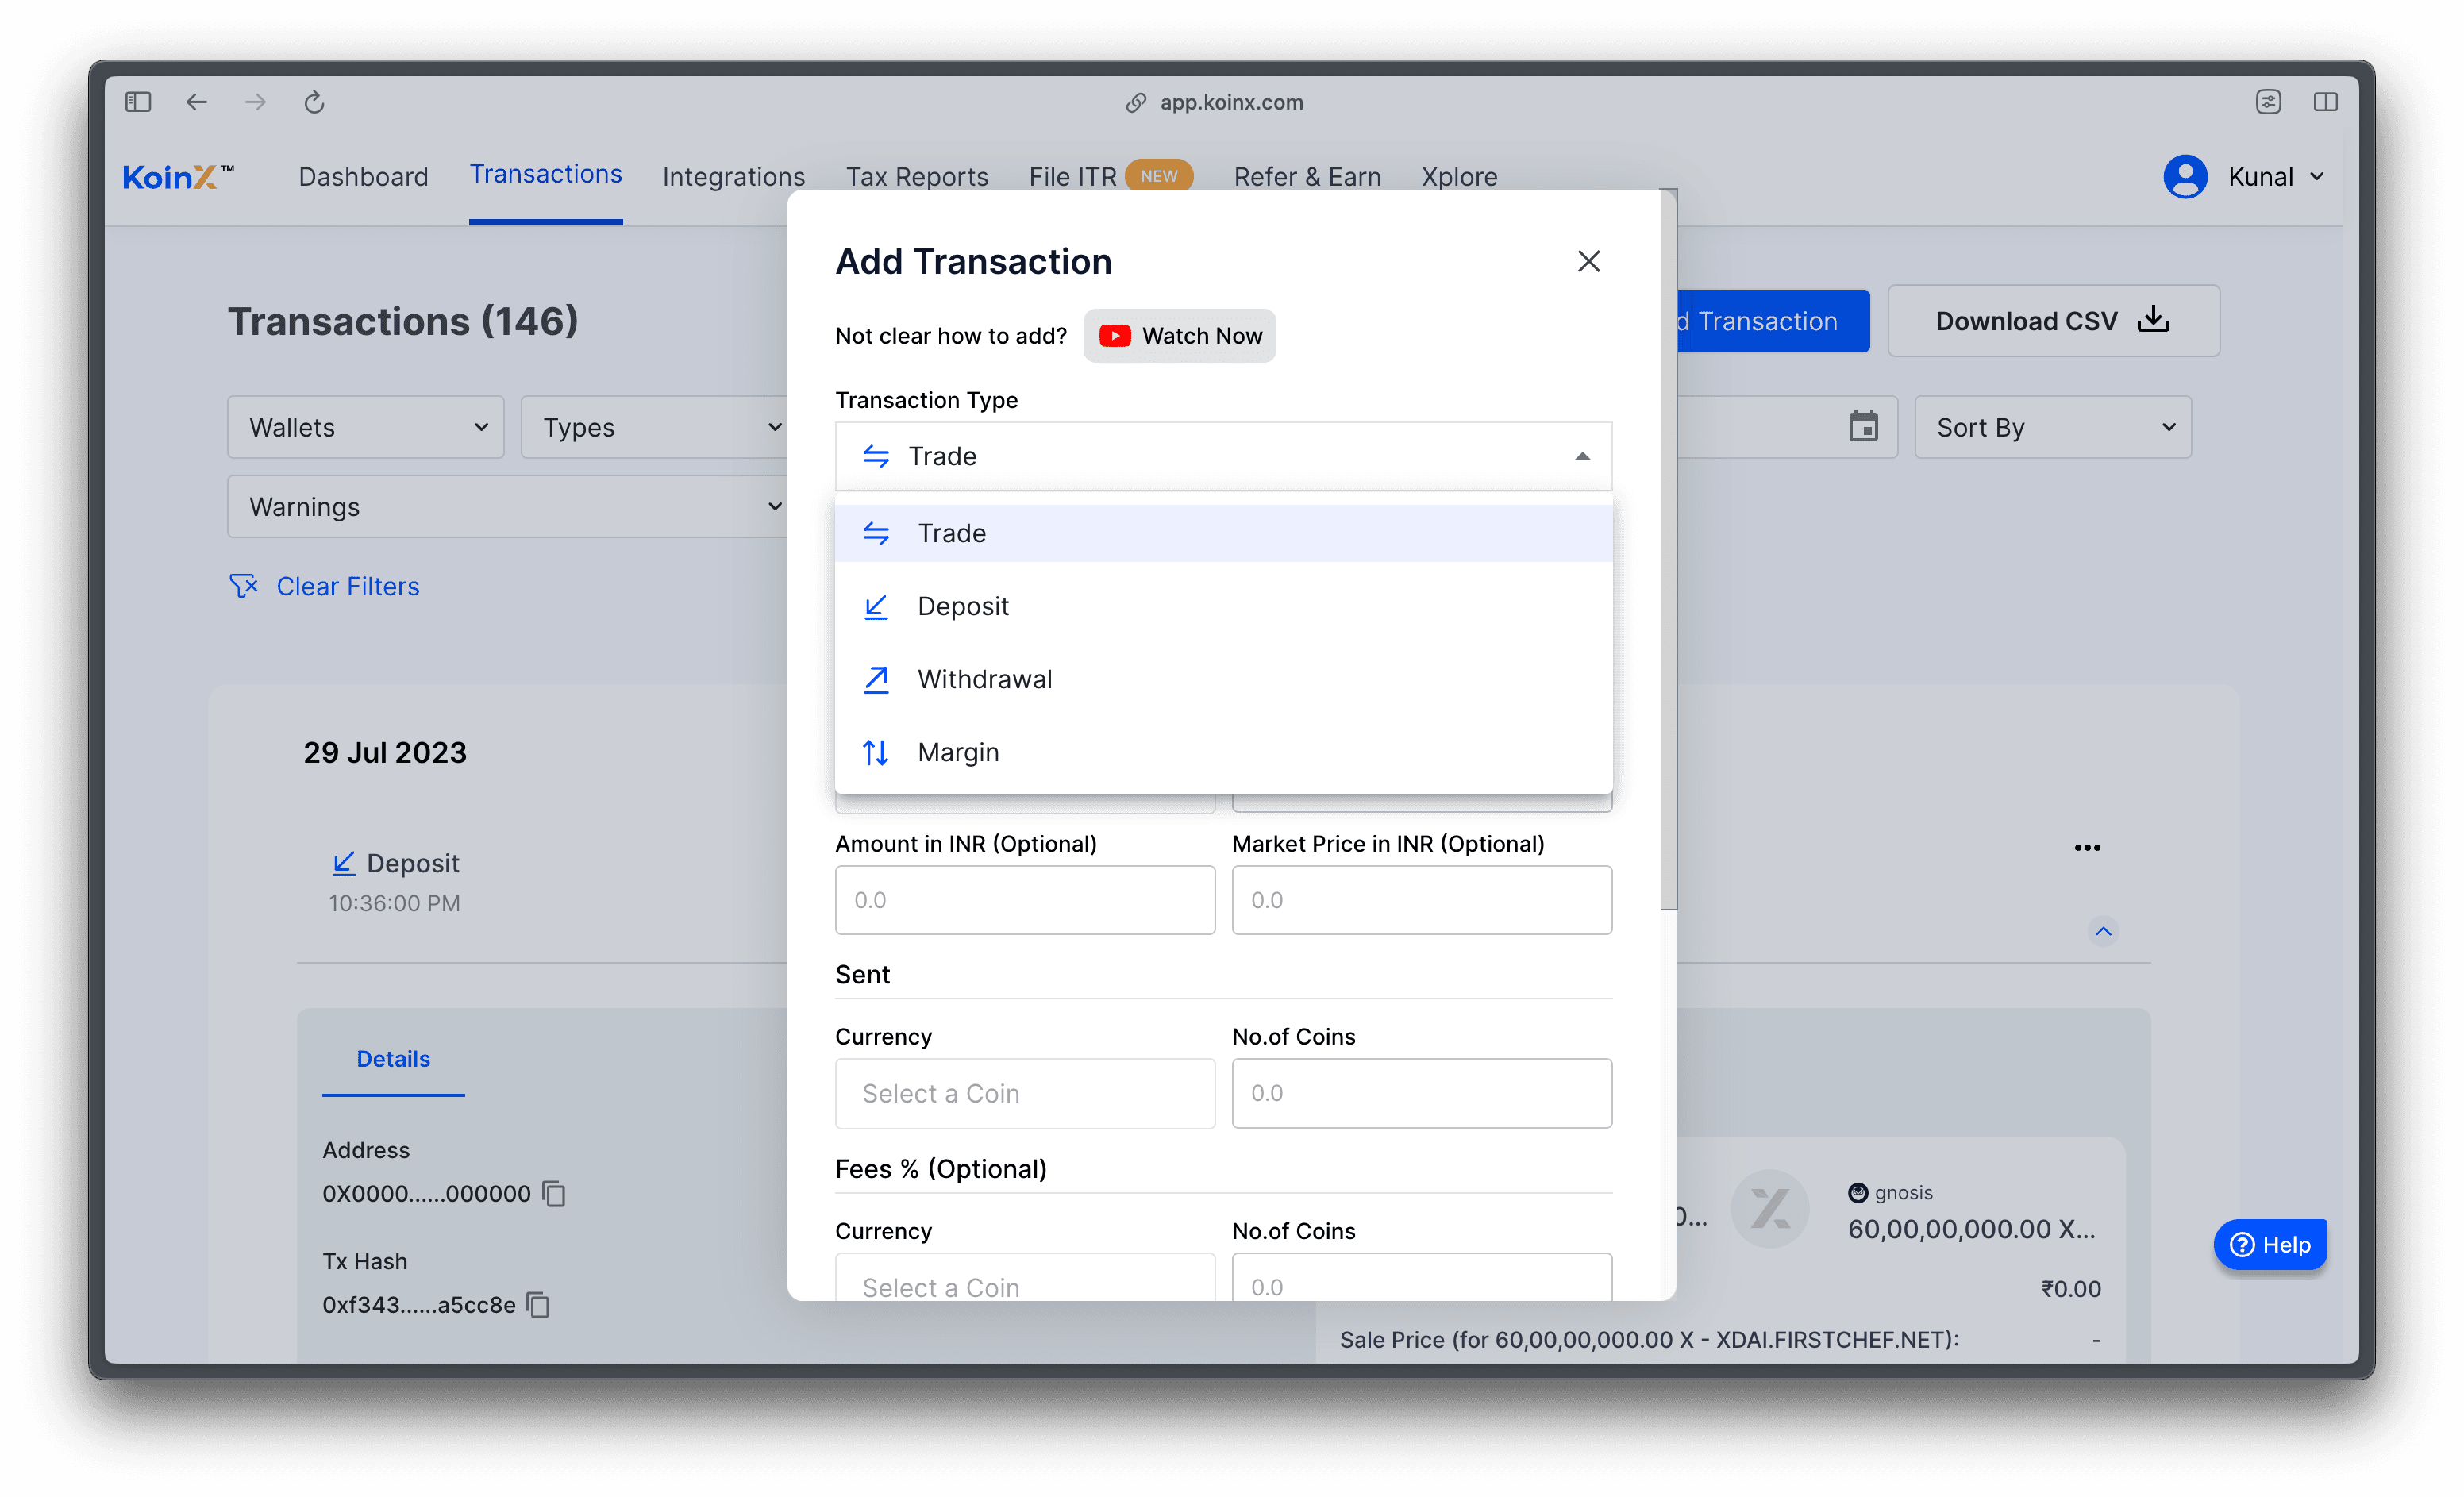Copy the Tx Hash 0xf343......a5cc8e
The width and height of the screenshot is (2464, 1497).
(x=538, y=1304)
